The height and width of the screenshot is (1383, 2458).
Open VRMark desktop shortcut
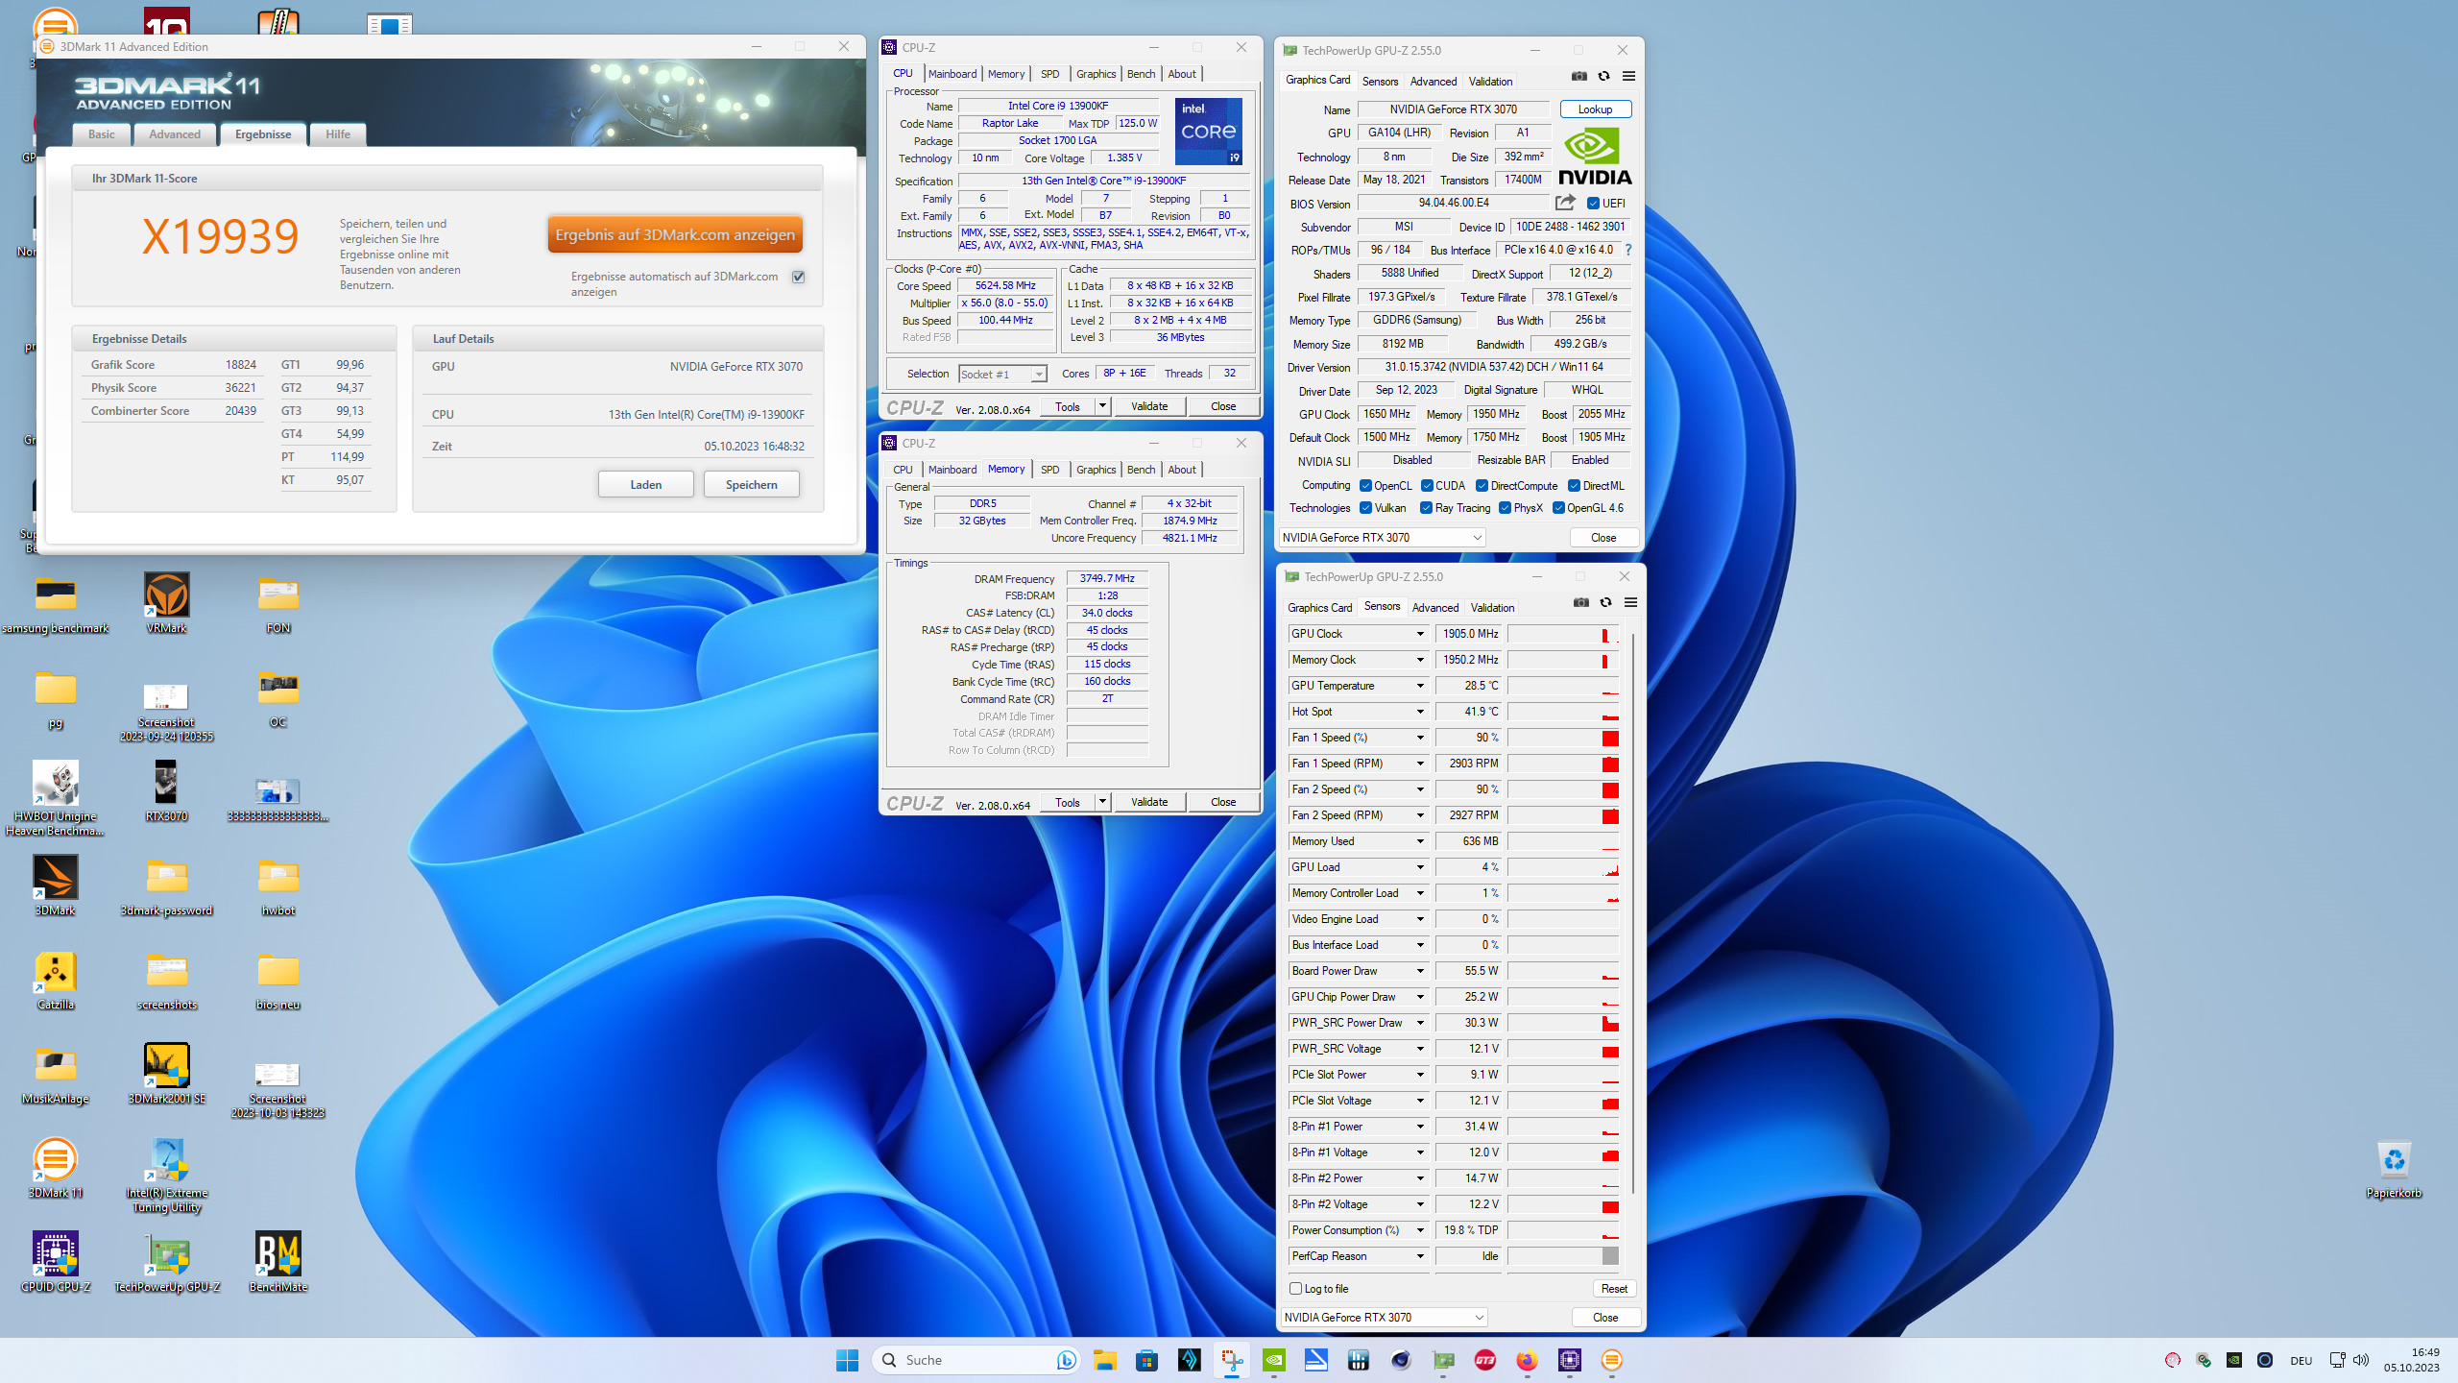[x=167, y=603]
